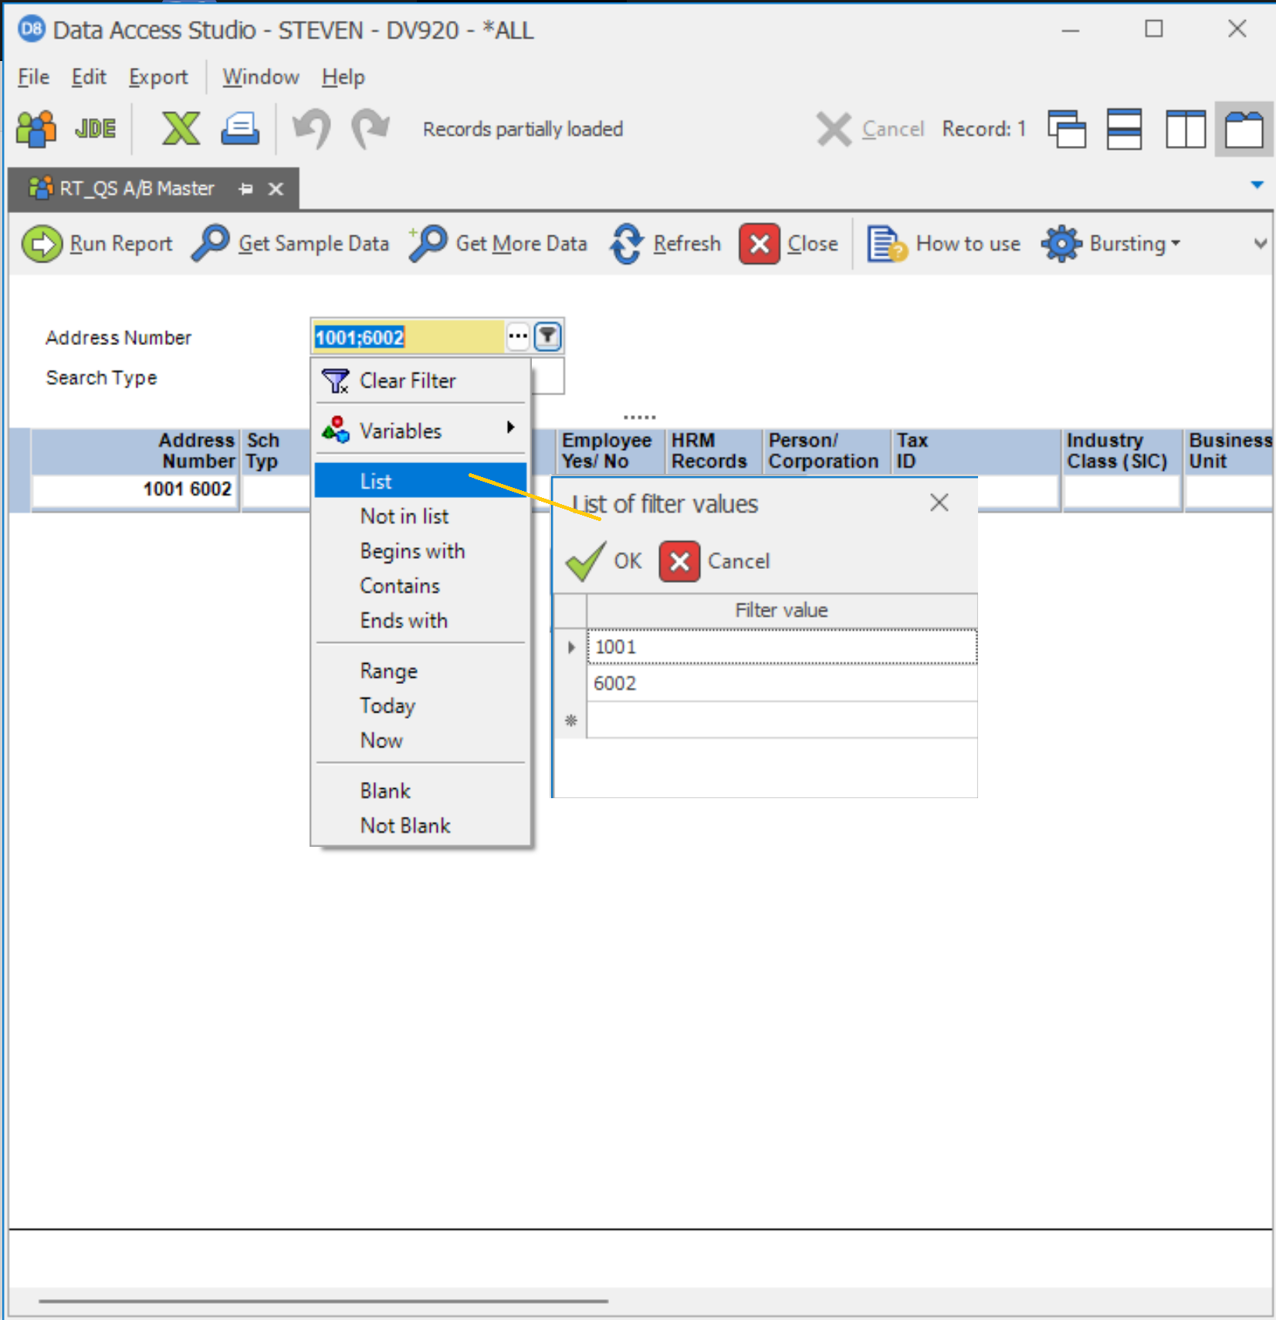1276x1320 pixels.
Task: Open the Help menu
Action: click(x=344, y=77)
